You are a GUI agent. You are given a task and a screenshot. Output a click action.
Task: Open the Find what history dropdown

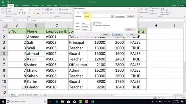pos(112,16)
